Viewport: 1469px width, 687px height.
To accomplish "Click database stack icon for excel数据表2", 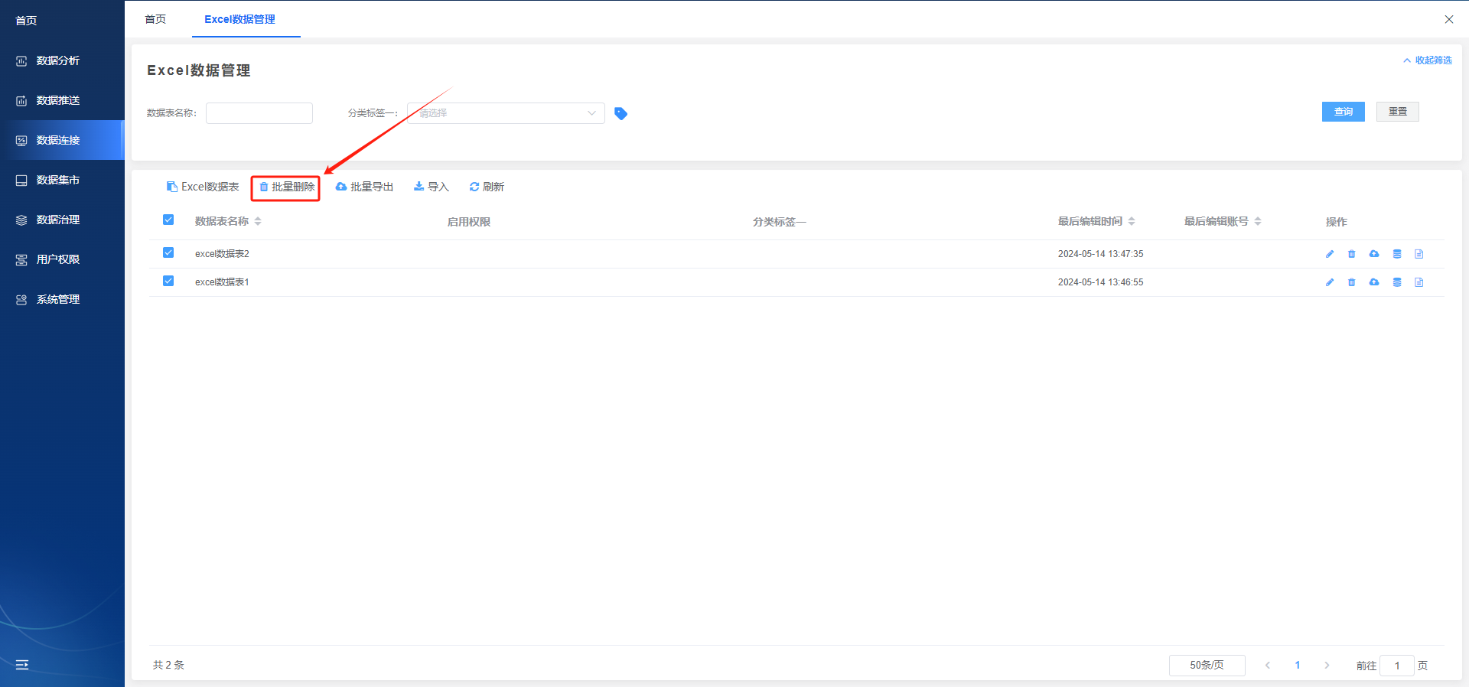I will [x=1397, y=254].
